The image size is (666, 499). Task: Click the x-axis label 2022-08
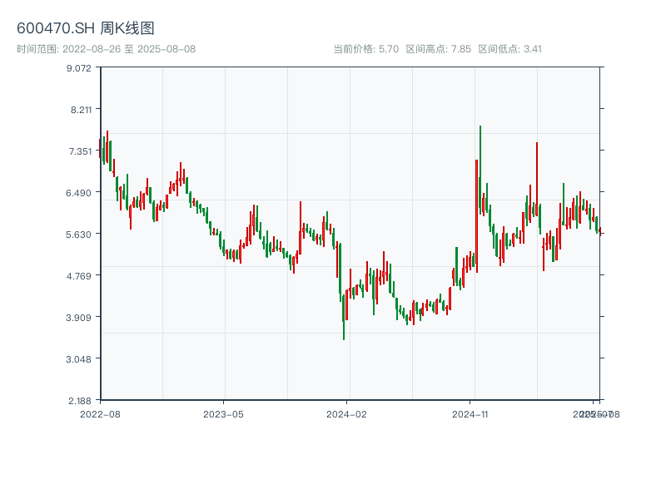coord(100,414)
